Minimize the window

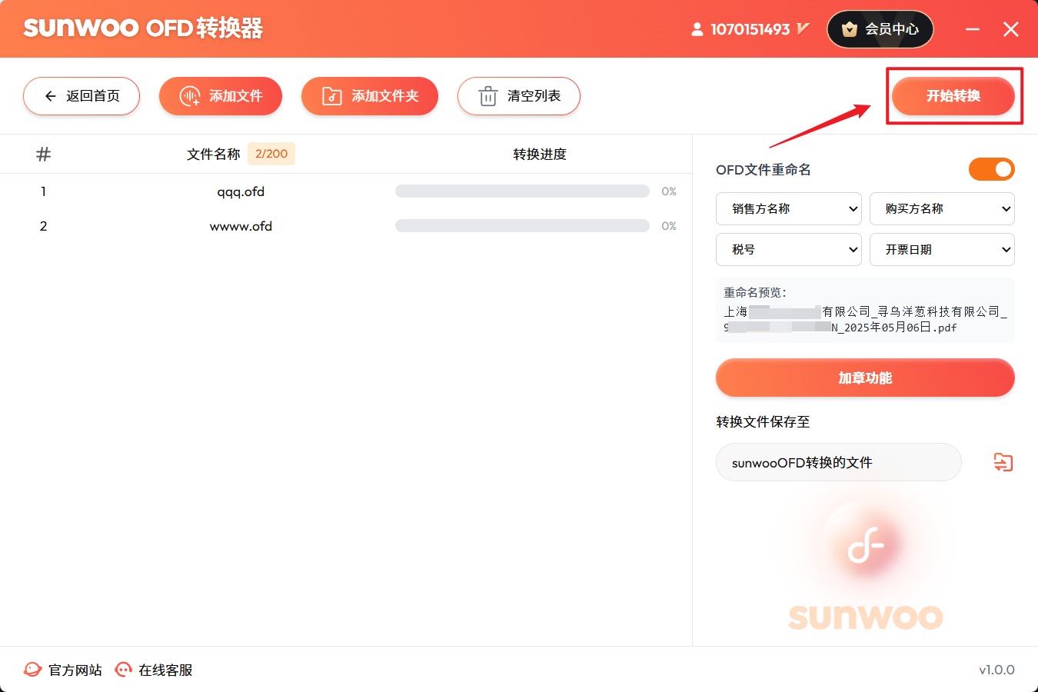(x=973, y=29)
